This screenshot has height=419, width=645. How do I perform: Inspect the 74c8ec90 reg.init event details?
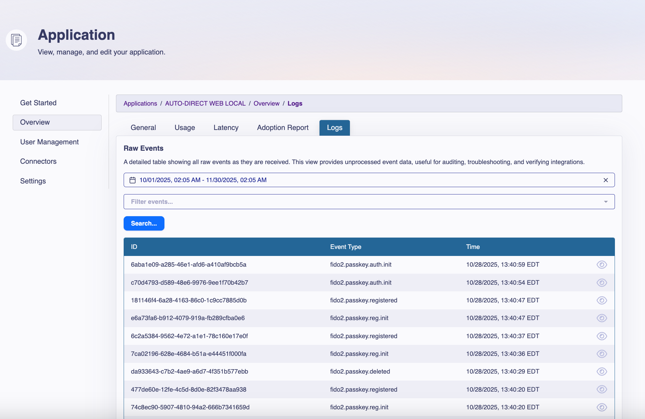(x=602, y=407)
